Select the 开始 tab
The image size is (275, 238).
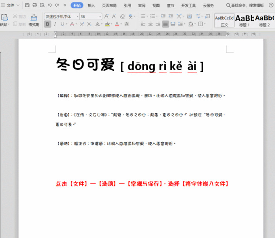tap(77, 5)
